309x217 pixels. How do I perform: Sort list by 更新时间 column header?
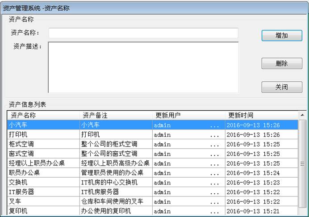tap(262, 115)
